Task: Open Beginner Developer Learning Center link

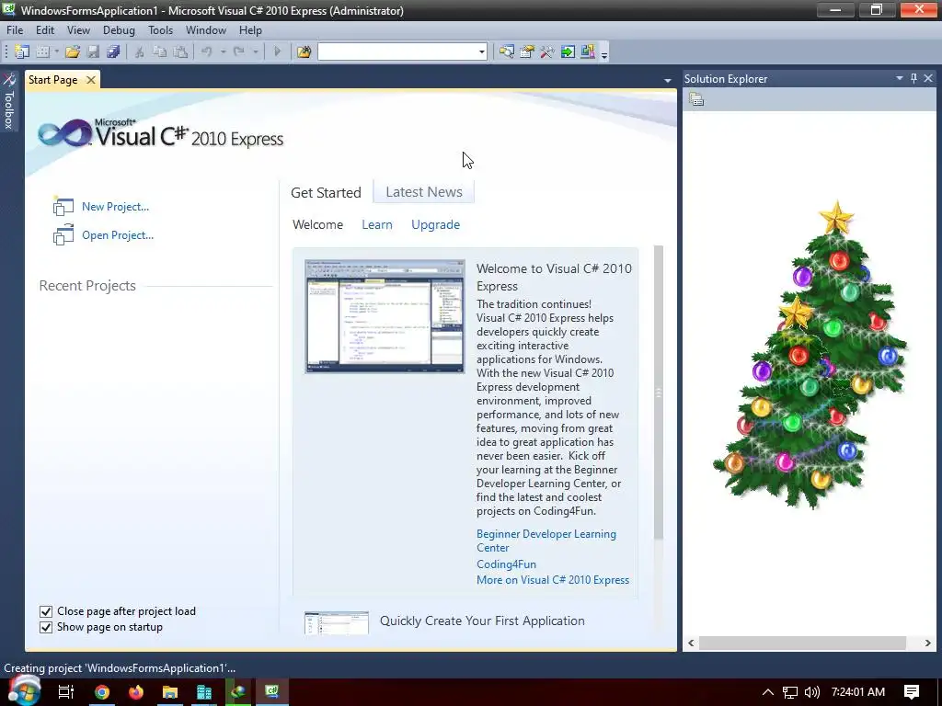Action: pyautogui.click(x=546, y=541)
